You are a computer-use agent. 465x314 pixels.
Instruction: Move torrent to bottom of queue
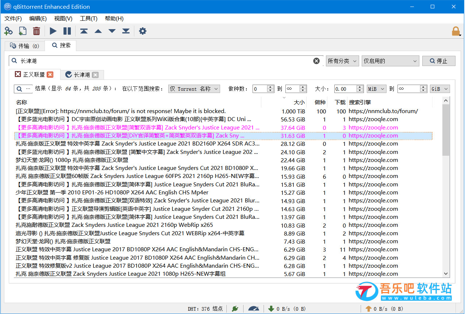pyautogui.click(x=126, y=31)
